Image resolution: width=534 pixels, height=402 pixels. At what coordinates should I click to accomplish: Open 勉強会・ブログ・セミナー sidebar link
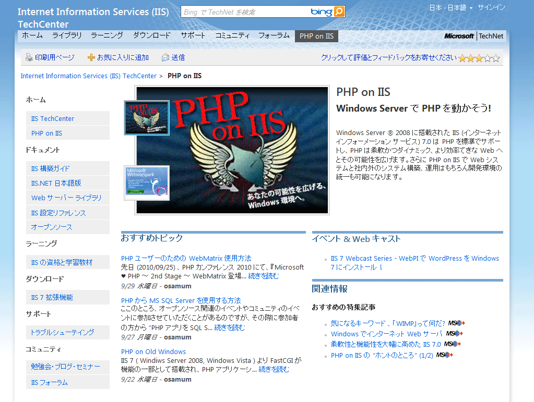click(68, 367)
